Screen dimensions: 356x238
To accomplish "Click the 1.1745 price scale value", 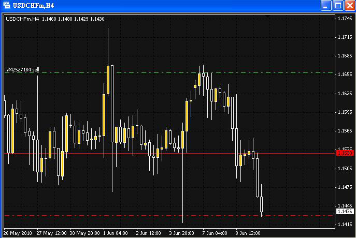I will pos(345,19).
